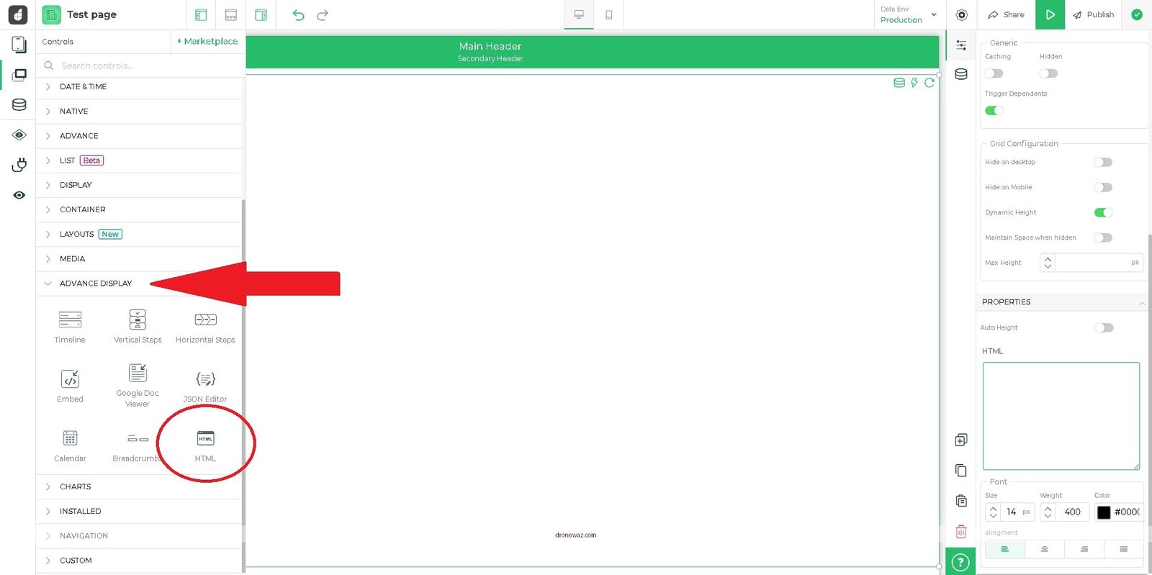
Task: Click the Undo arrow in toolbar
Action: click(x=298, y=15)
